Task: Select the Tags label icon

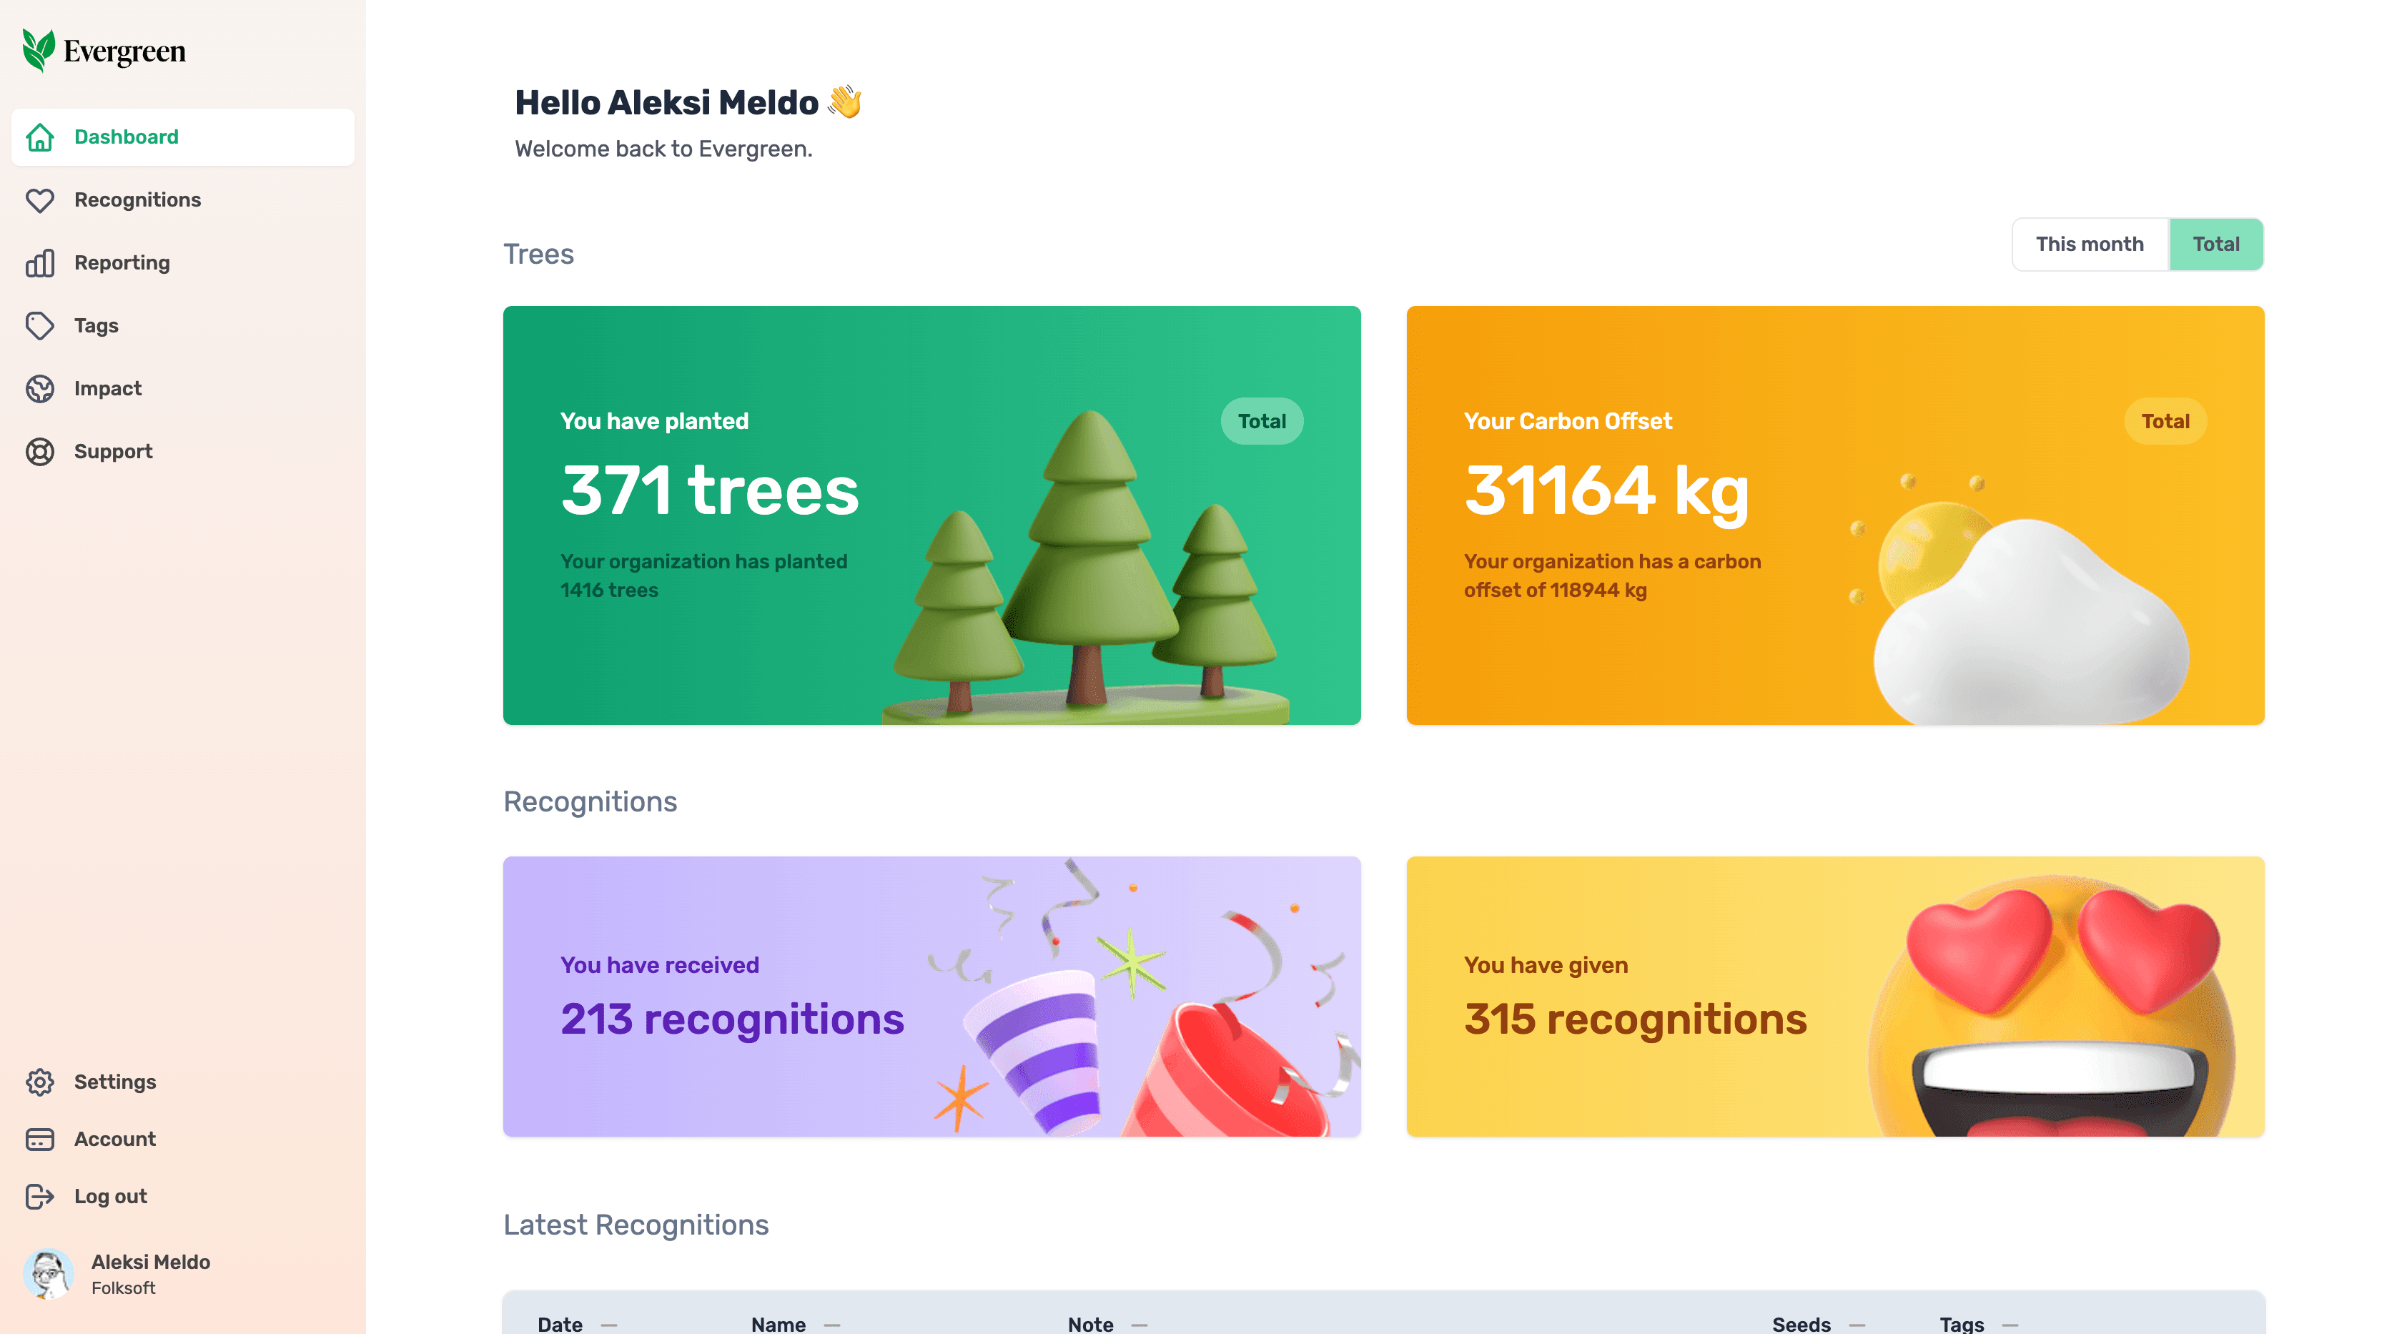Action: tap(39, 326)
